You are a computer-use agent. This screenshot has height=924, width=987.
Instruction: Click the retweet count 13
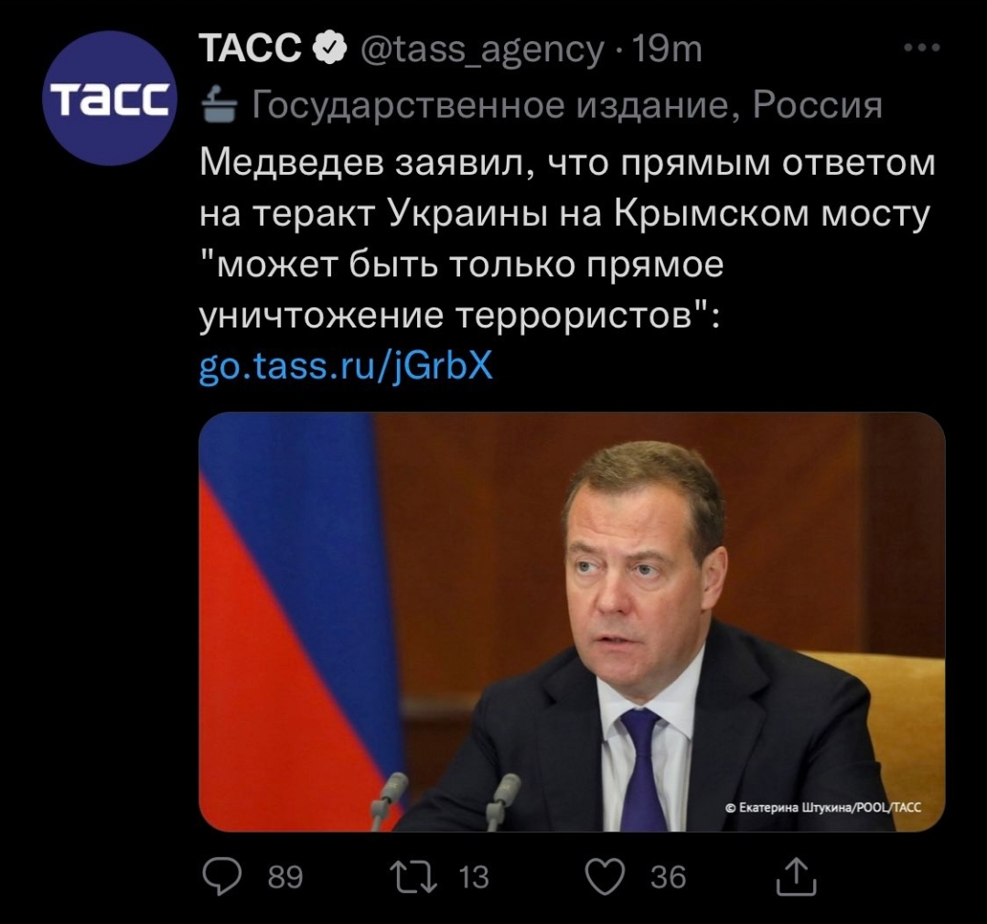473,878
